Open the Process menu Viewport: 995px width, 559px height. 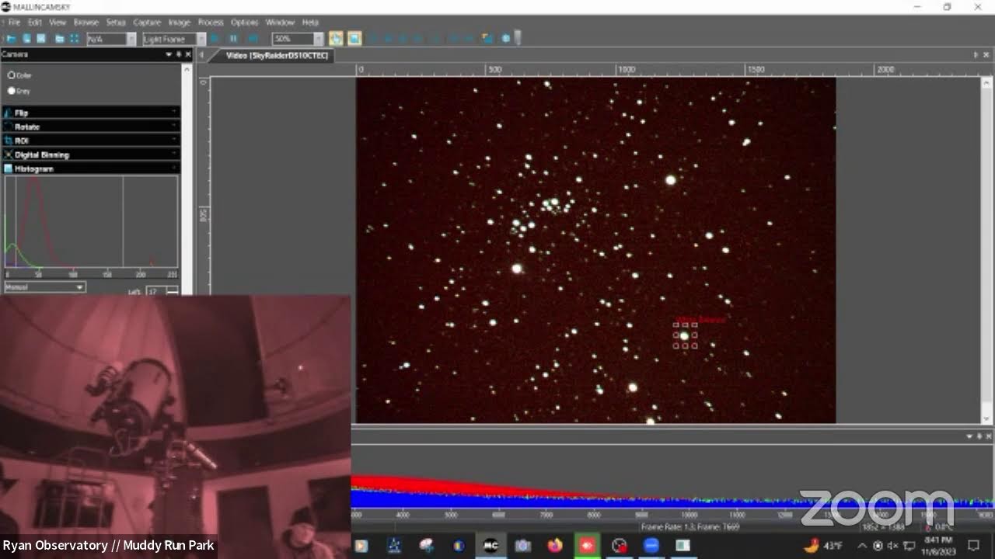[211, 23]
